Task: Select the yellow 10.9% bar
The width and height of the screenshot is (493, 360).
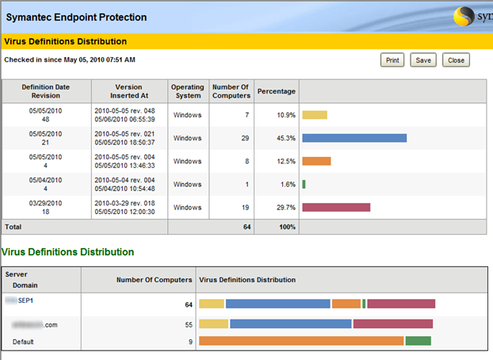Action: point(315,115)
